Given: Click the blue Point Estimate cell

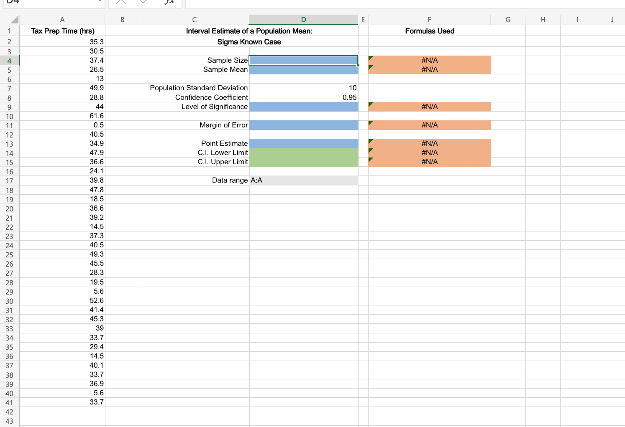Looking at the screenshot, I should pyautogui.click(x=304, y=143).
